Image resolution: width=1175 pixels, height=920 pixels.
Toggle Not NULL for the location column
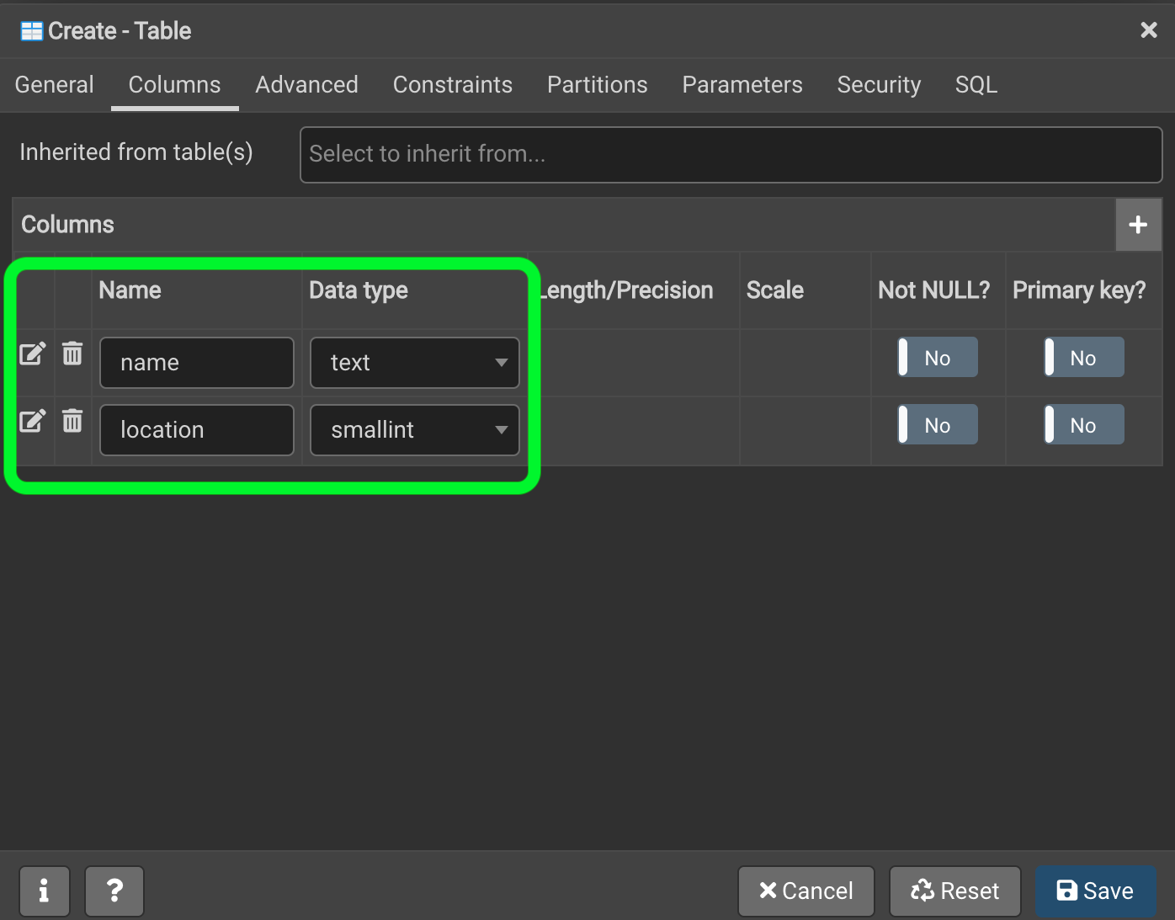coord(936,424)
